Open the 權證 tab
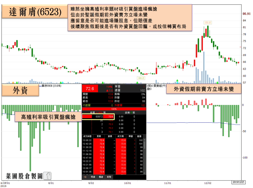 101,177
